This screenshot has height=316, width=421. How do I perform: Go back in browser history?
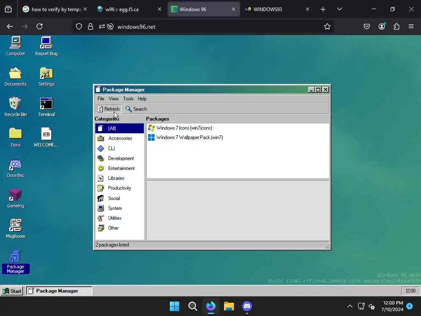(10, 26)
